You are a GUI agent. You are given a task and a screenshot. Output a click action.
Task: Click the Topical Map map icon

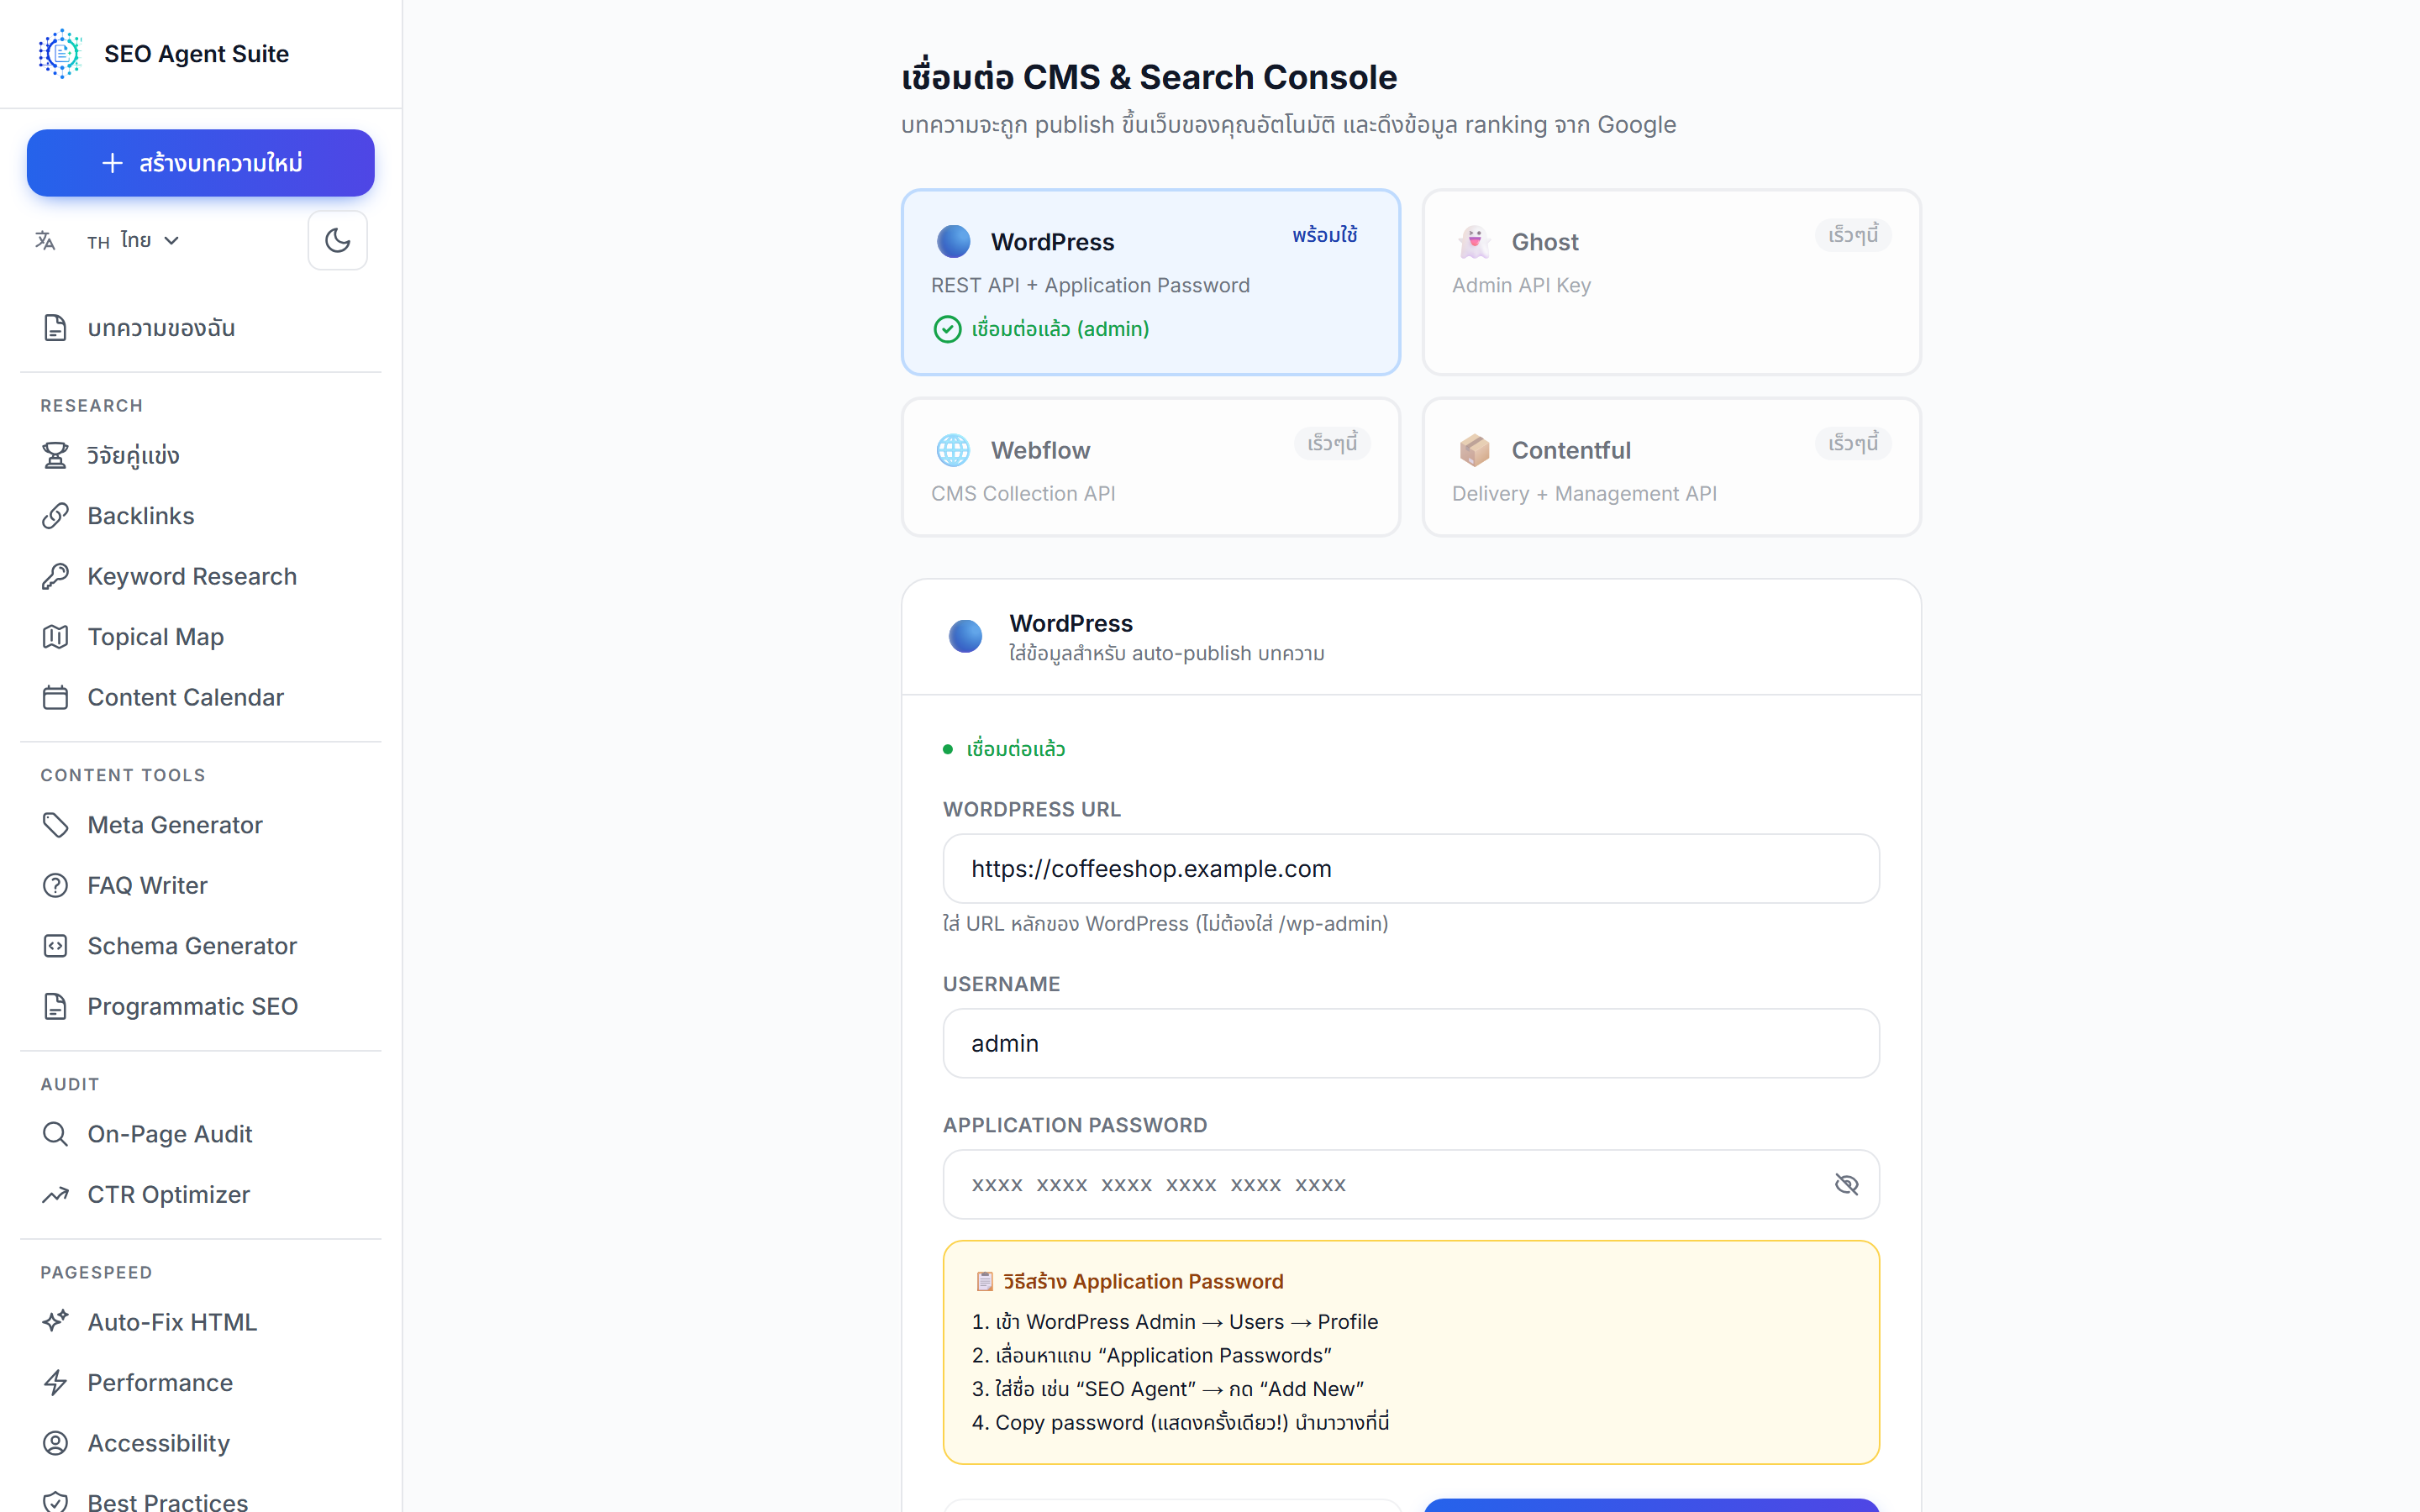pyautogui.click(x=56, y=637)
